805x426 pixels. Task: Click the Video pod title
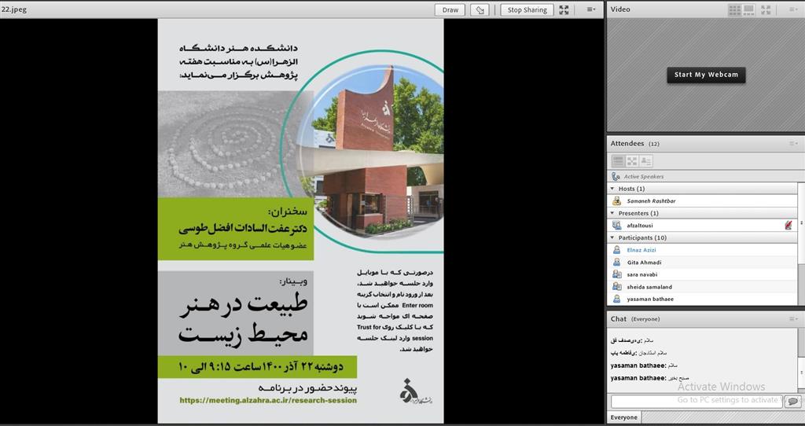tap(620, 9)
